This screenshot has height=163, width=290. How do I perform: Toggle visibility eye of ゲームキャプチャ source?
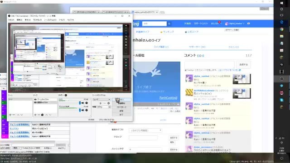click(x=35, y=100)
